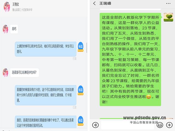Viewport: 175px width, 131px height.
Task: Go back using the arrow beside 王瑞峰
Action: click(94, 4)
